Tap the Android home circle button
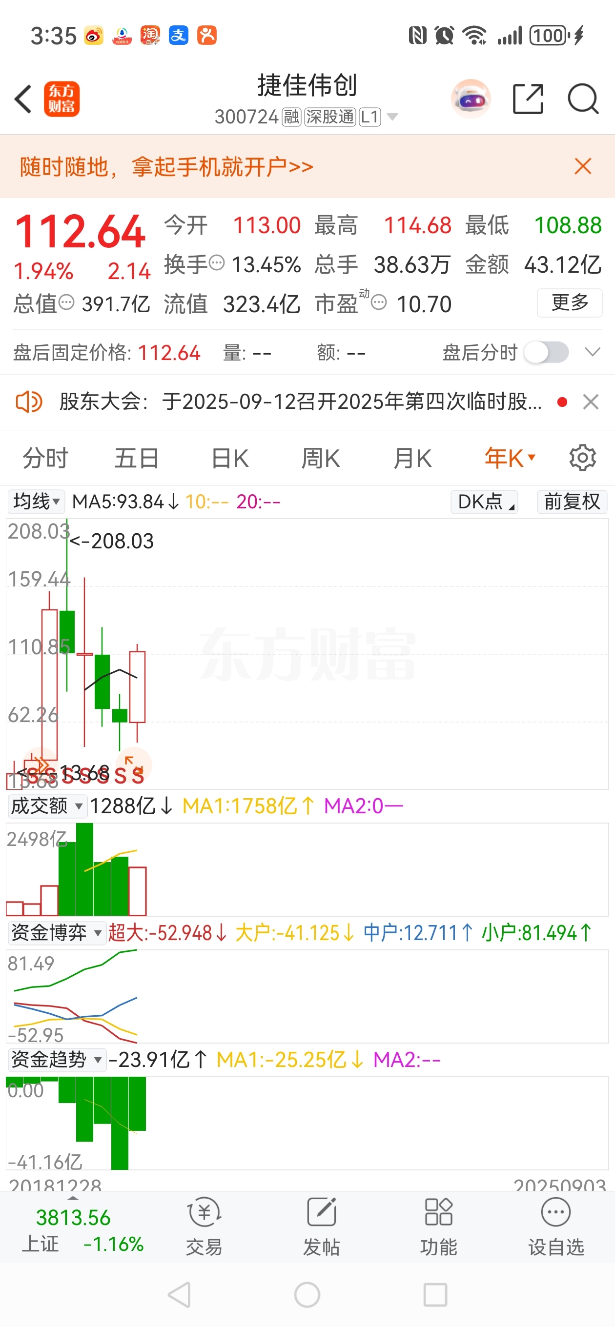 [x=307, y=1294]
